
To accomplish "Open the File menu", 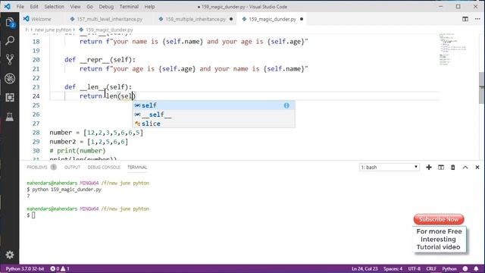I will pyautogui.click(x=20, y=7).
